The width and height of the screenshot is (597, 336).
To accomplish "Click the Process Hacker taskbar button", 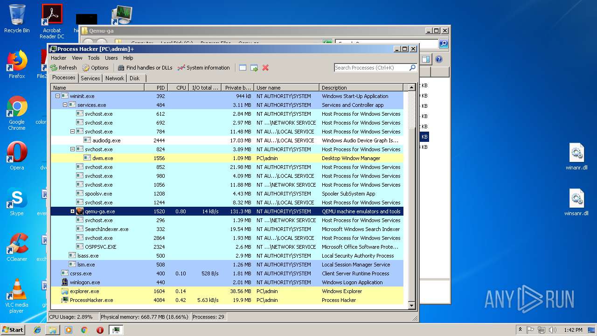I will (116, 330).
